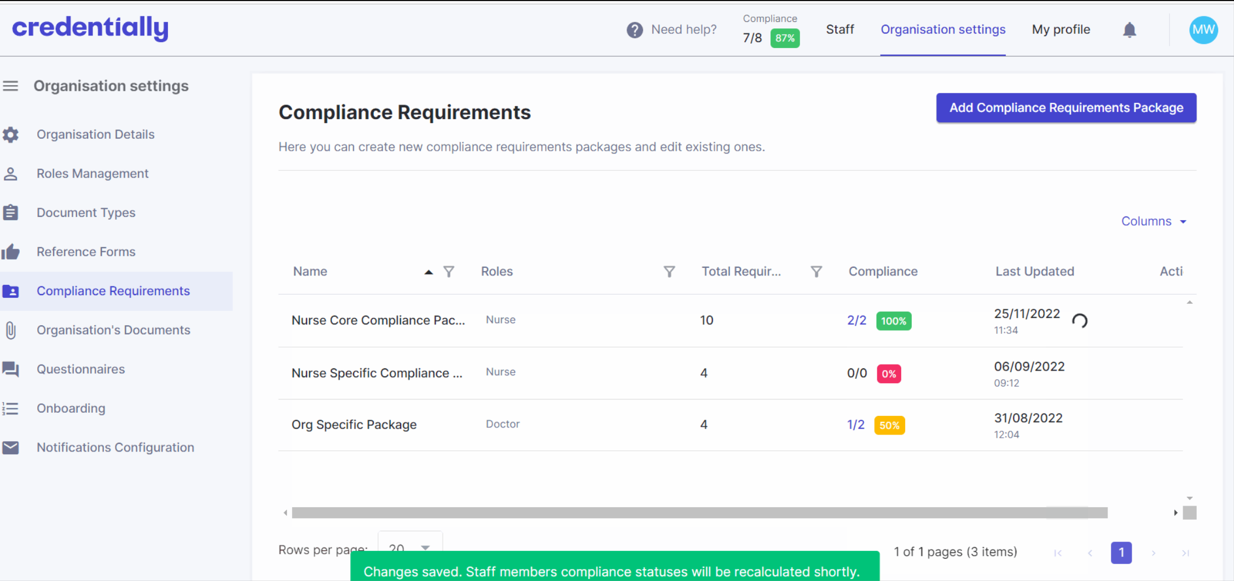Viewport: 1234px width, 581px height.
Task: Filter the Total Requirements column
Action: [x=816, y=272]
